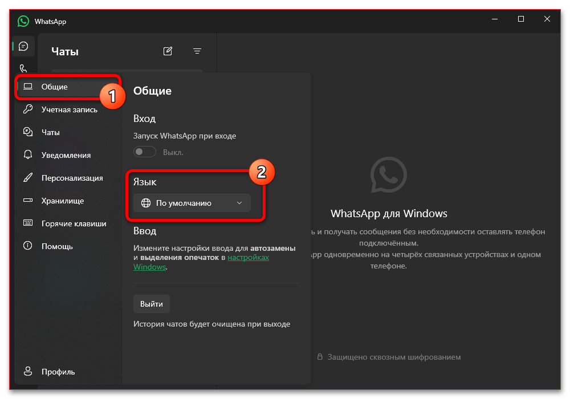Click the Общие settings heading
Screen dimensions: 570x399
click(x=152, y=91)
